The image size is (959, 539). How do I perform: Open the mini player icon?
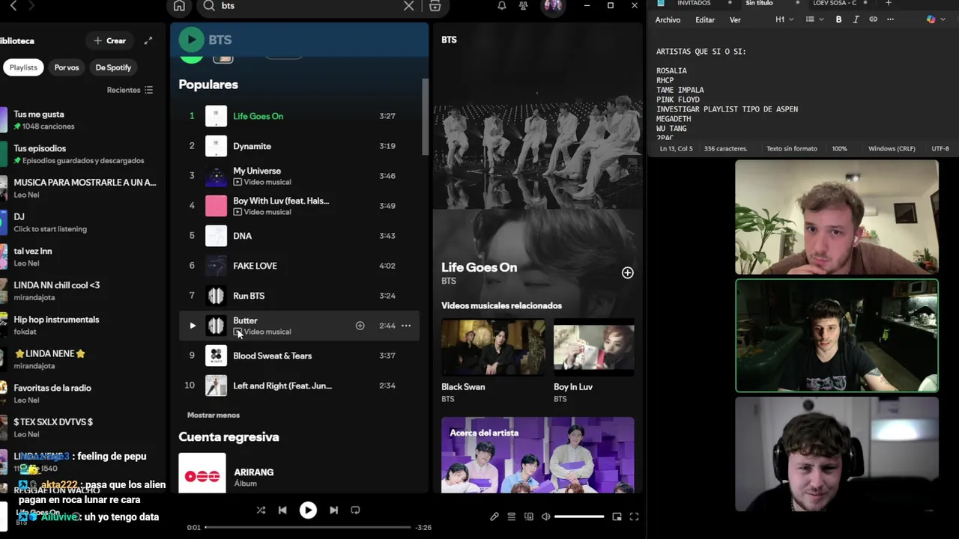617,517
